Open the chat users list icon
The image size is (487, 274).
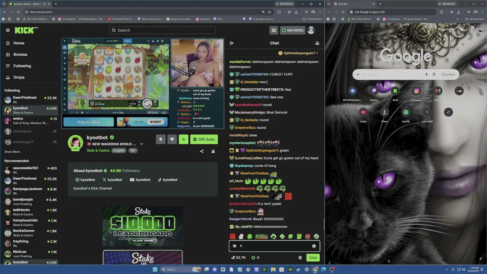click(317, 43)
